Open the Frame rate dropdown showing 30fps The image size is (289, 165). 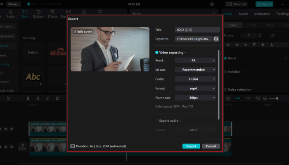pos(195,98)
